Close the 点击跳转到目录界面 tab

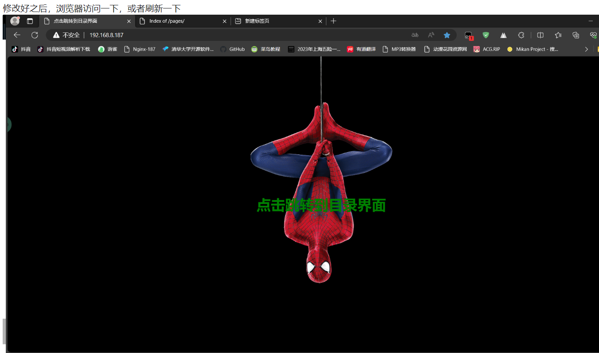[x=129, y=21]
